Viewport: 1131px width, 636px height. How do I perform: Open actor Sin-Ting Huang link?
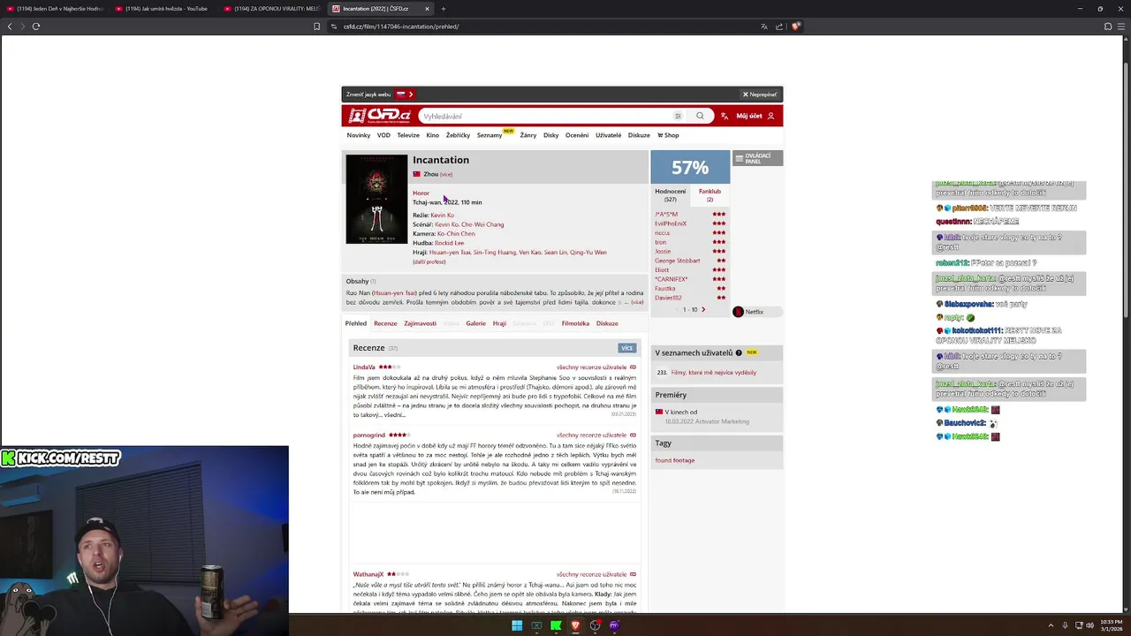click(495, 253)
